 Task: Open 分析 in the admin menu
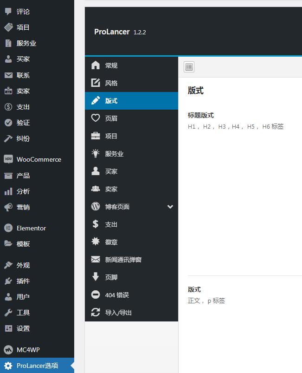(x=37, y=191)
